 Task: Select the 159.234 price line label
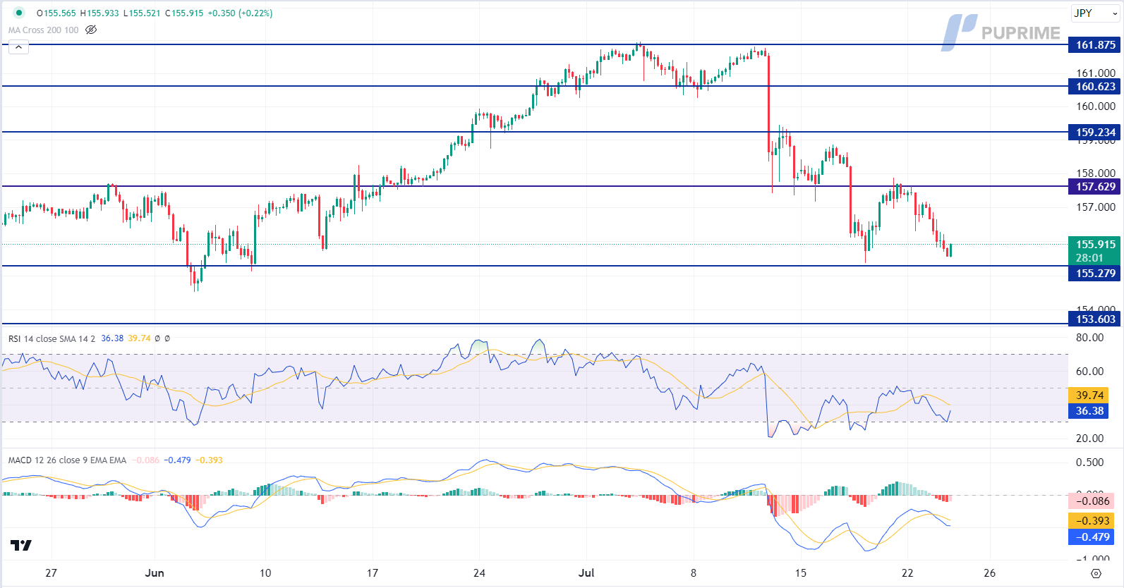tap(1094, 132)
